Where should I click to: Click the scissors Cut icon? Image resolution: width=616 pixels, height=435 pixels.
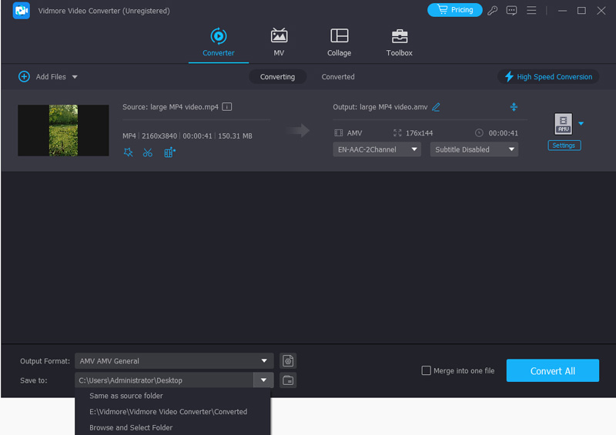click(148, 152)
